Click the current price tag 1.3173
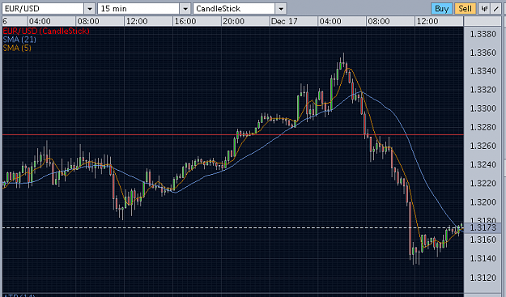Viewport: 506px width, 297px height. pos(483,227)
